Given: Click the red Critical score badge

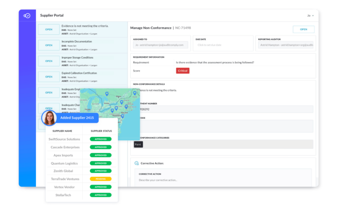Looking at the screenshot, I should pyautogui.click(x=183, y=71).
